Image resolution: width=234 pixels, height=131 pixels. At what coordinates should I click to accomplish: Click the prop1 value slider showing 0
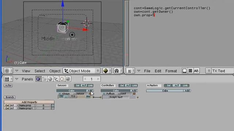[43, 108]
